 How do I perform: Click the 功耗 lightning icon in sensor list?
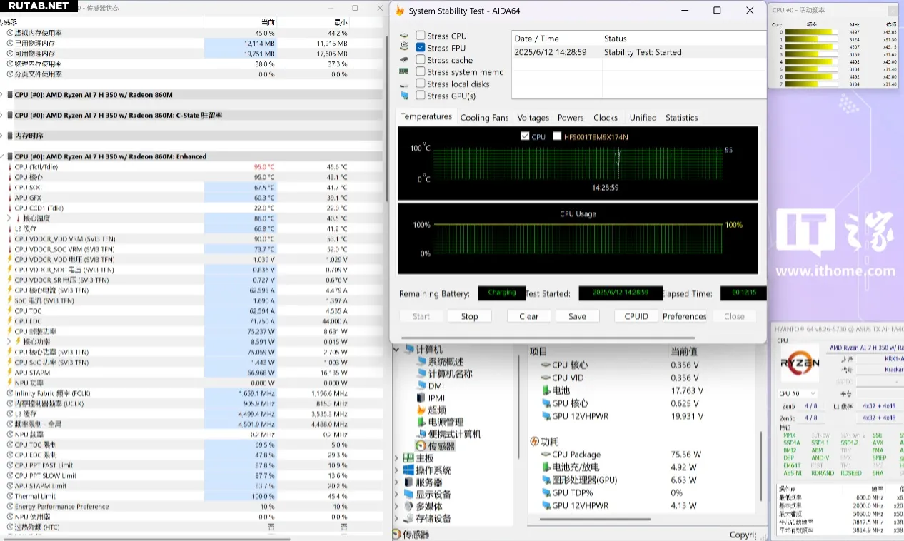point(534,442)
